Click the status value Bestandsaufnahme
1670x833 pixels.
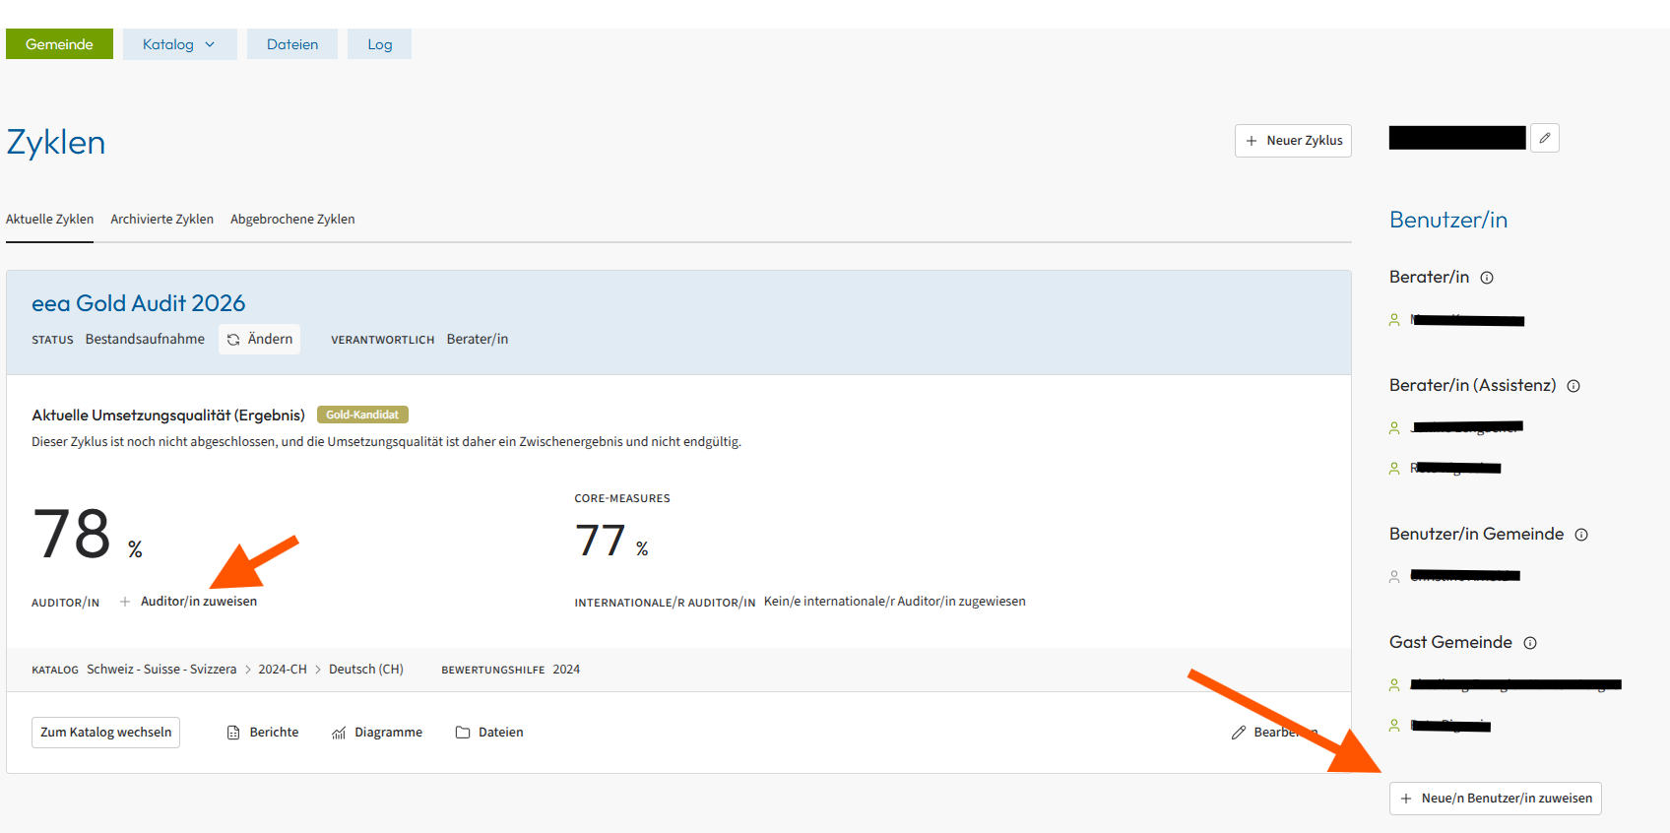pyautogui.click(x=145, y=339)
